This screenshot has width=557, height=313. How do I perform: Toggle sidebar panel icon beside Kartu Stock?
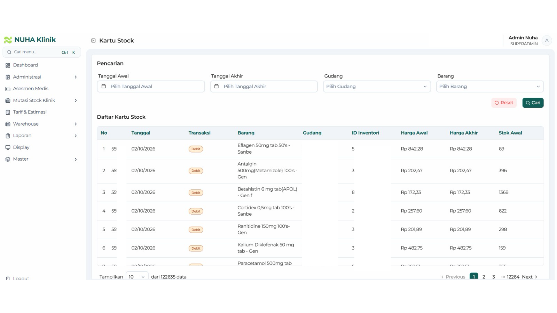pyautogui.click(x=93, y=41)
